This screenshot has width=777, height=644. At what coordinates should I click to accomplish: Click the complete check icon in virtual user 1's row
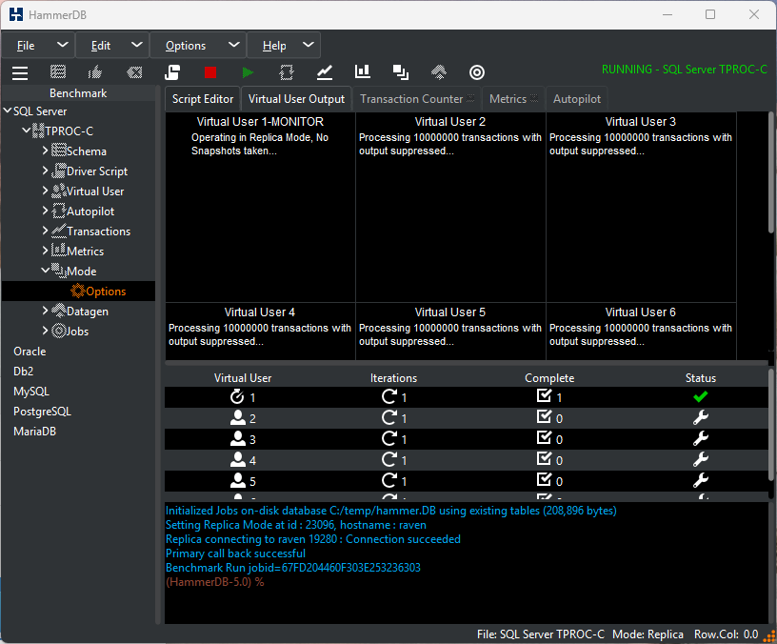tap(544, 395)
